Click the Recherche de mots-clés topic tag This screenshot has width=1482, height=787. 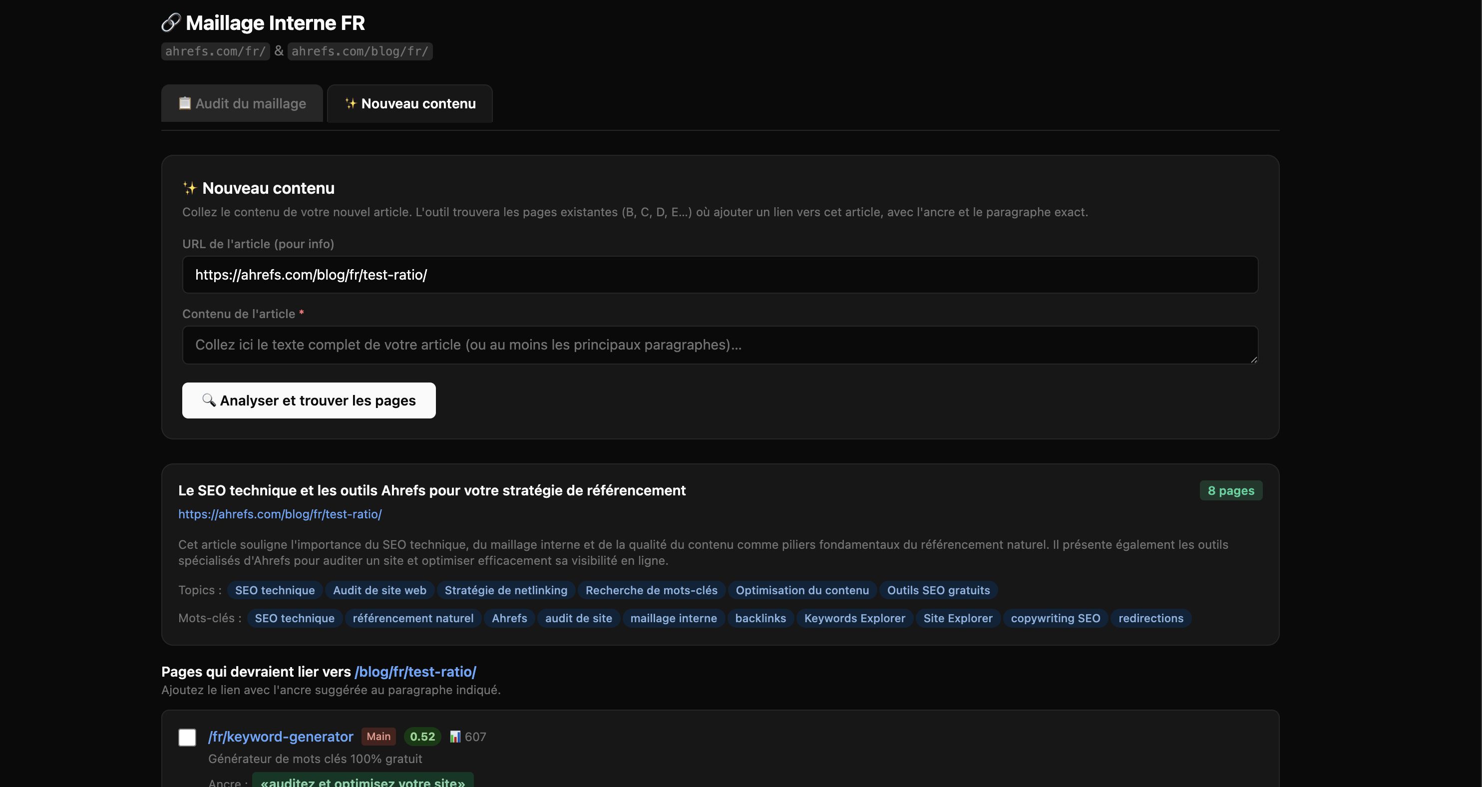click(652, 590)
